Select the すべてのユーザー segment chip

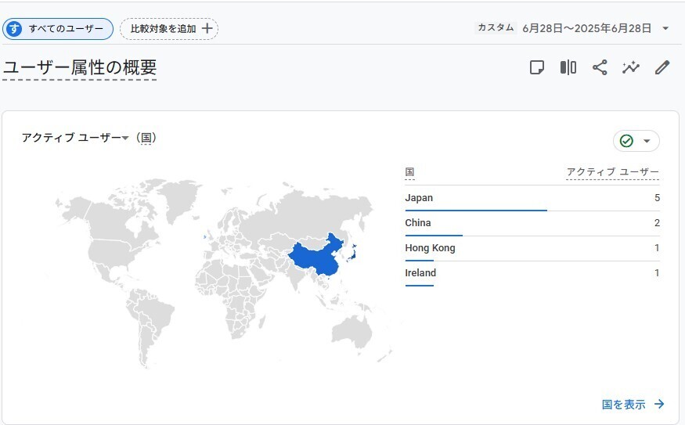58,29
